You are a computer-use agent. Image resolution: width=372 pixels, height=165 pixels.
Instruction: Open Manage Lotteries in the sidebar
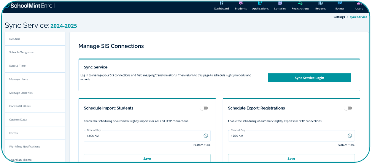pos(21,93)
